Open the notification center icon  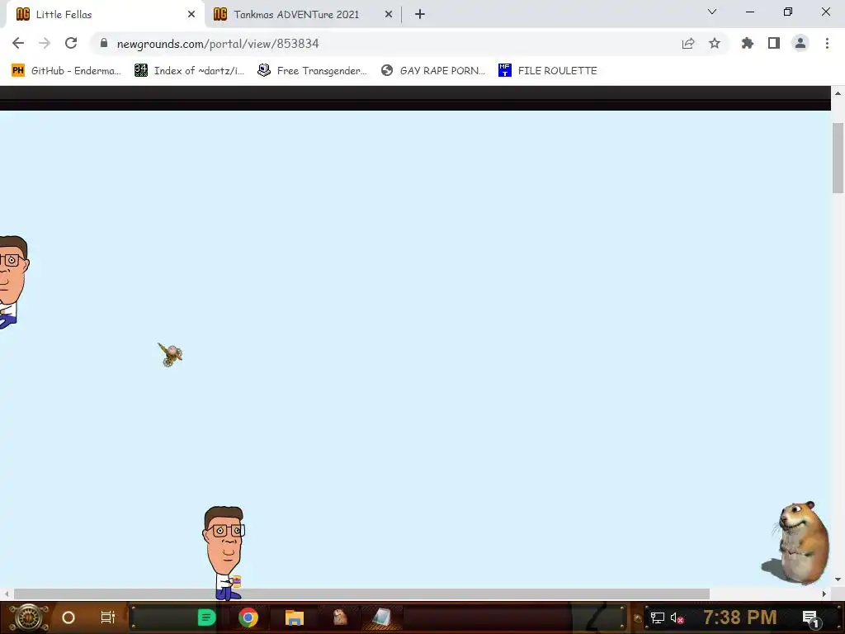pyautogui.click(x=811, y=618)
